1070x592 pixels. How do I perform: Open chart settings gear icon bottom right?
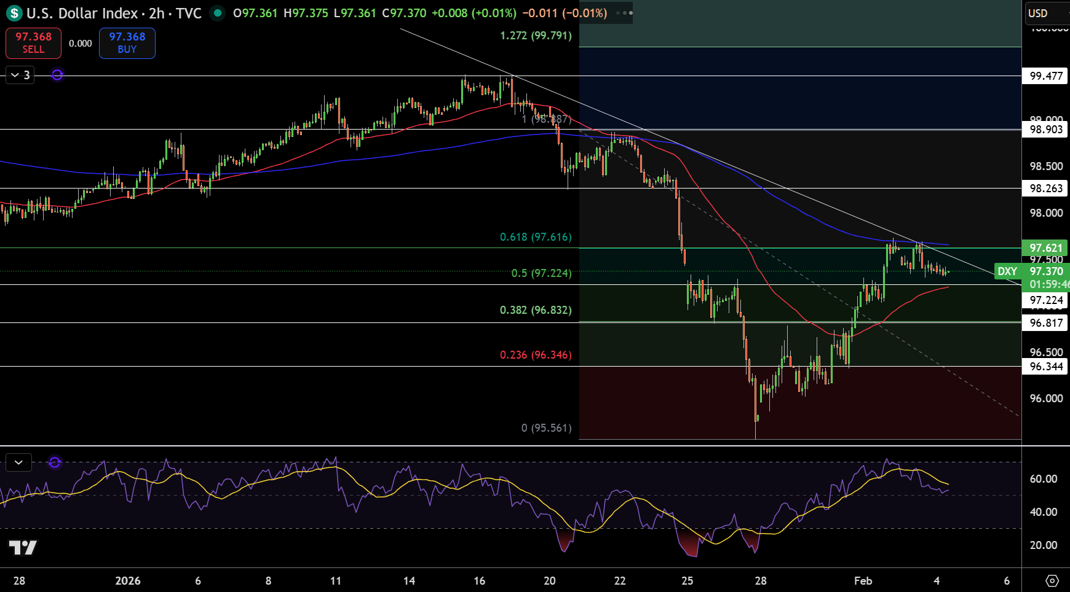1052,580
